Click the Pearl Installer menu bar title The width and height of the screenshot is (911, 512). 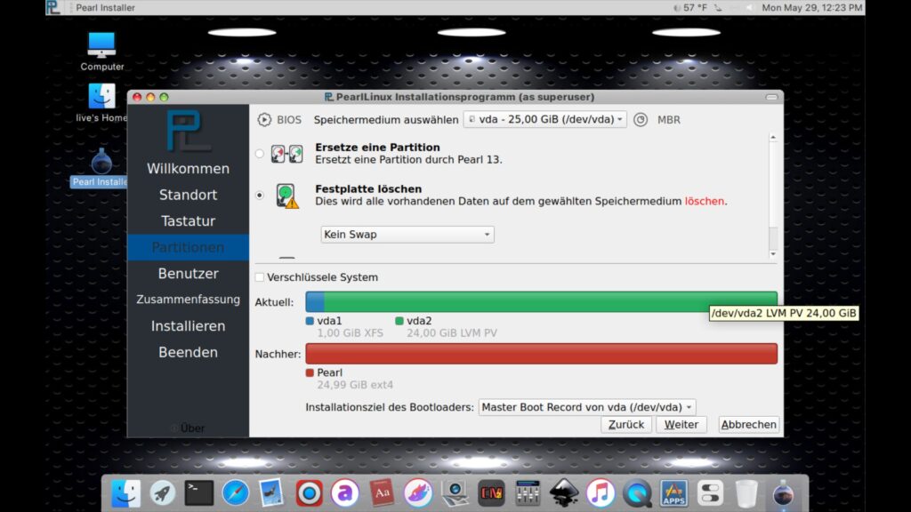pyautogui.click(x=105, y=7)
